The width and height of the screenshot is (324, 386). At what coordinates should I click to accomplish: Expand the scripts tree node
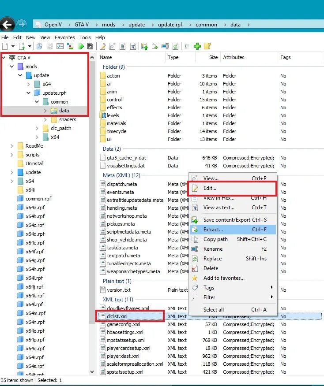(11, 155)
